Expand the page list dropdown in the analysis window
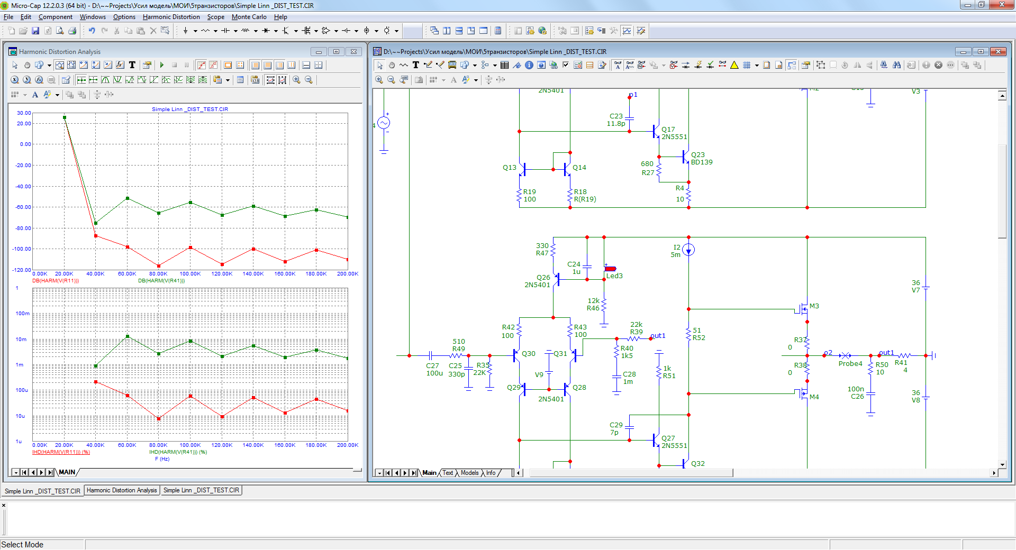This screenshot has width=1016, height=550. (x=15, y=472)
